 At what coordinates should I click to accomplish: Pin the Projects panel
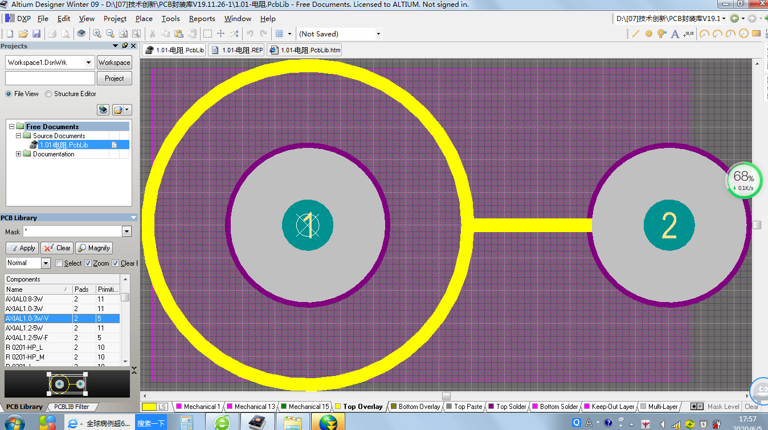pos(125,46)
